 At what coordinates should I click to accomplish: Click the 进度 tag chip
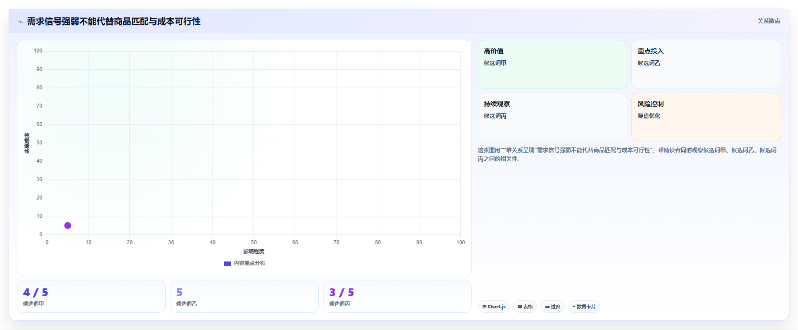[x=553, y=307]
